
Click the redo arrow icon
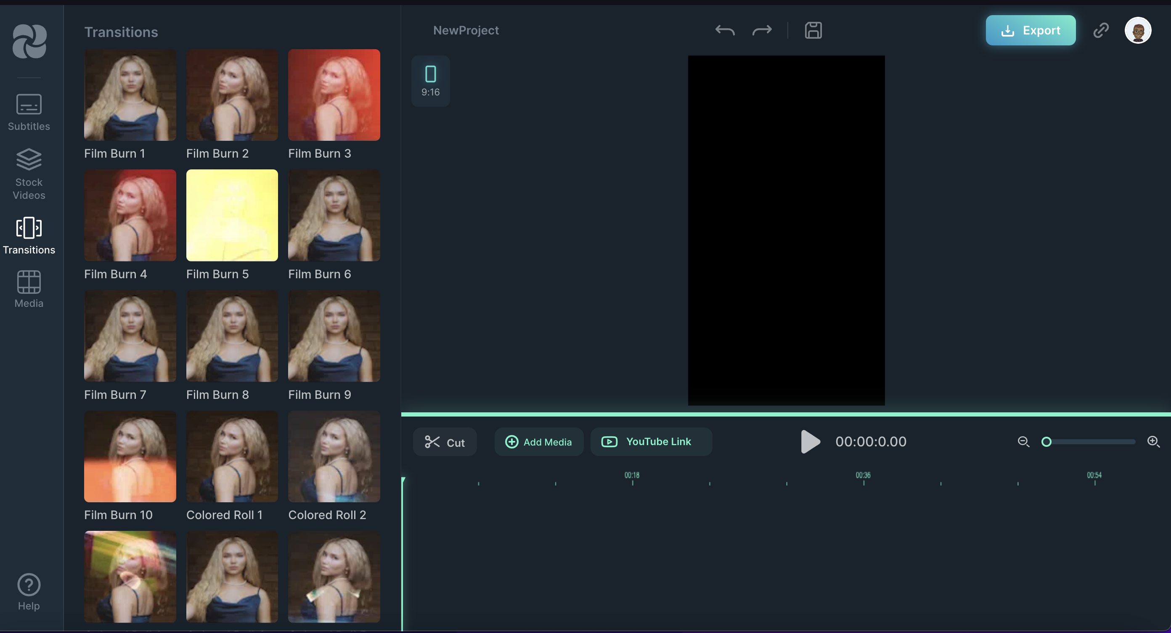(x=762, y=30)
